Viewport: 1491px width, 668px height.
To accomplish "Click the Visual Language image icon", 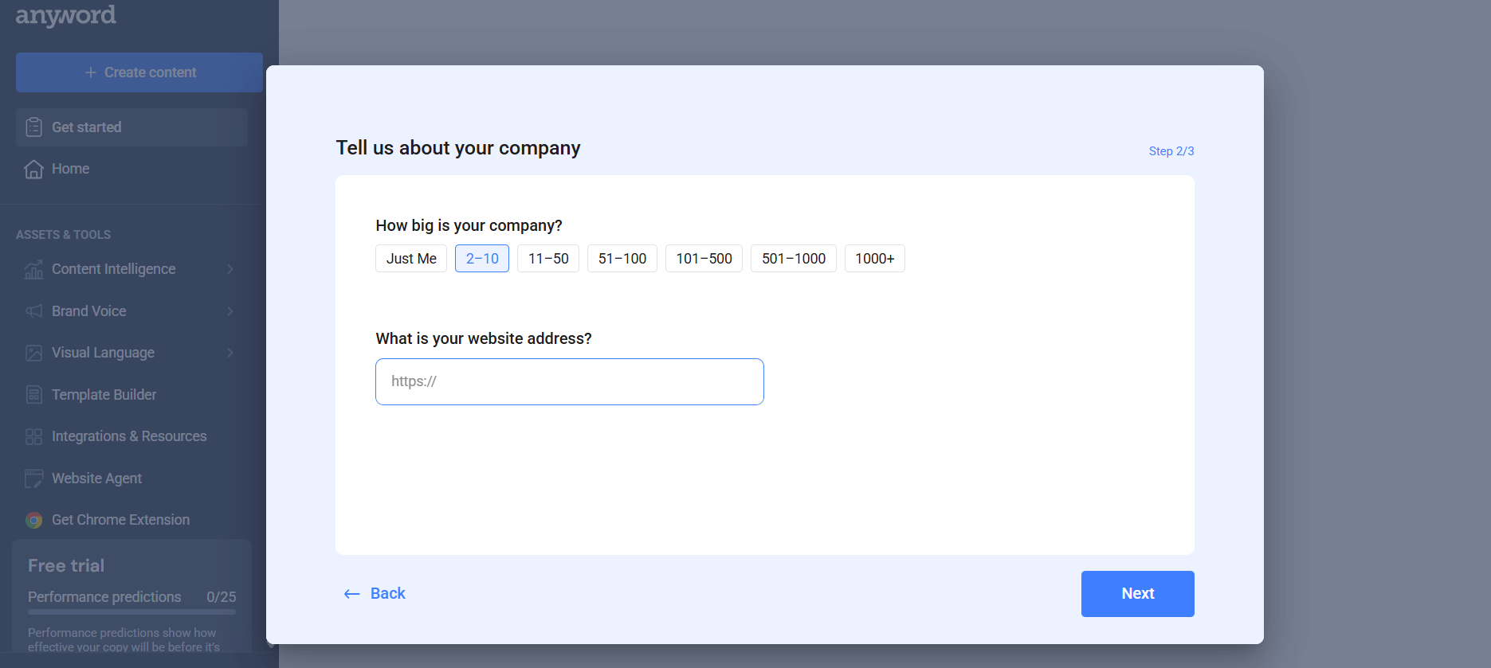I will point(33,353).
